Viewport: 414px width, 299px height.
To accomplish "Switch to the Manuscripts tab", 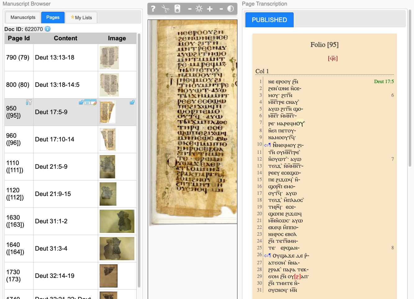I will click(23, 17).
